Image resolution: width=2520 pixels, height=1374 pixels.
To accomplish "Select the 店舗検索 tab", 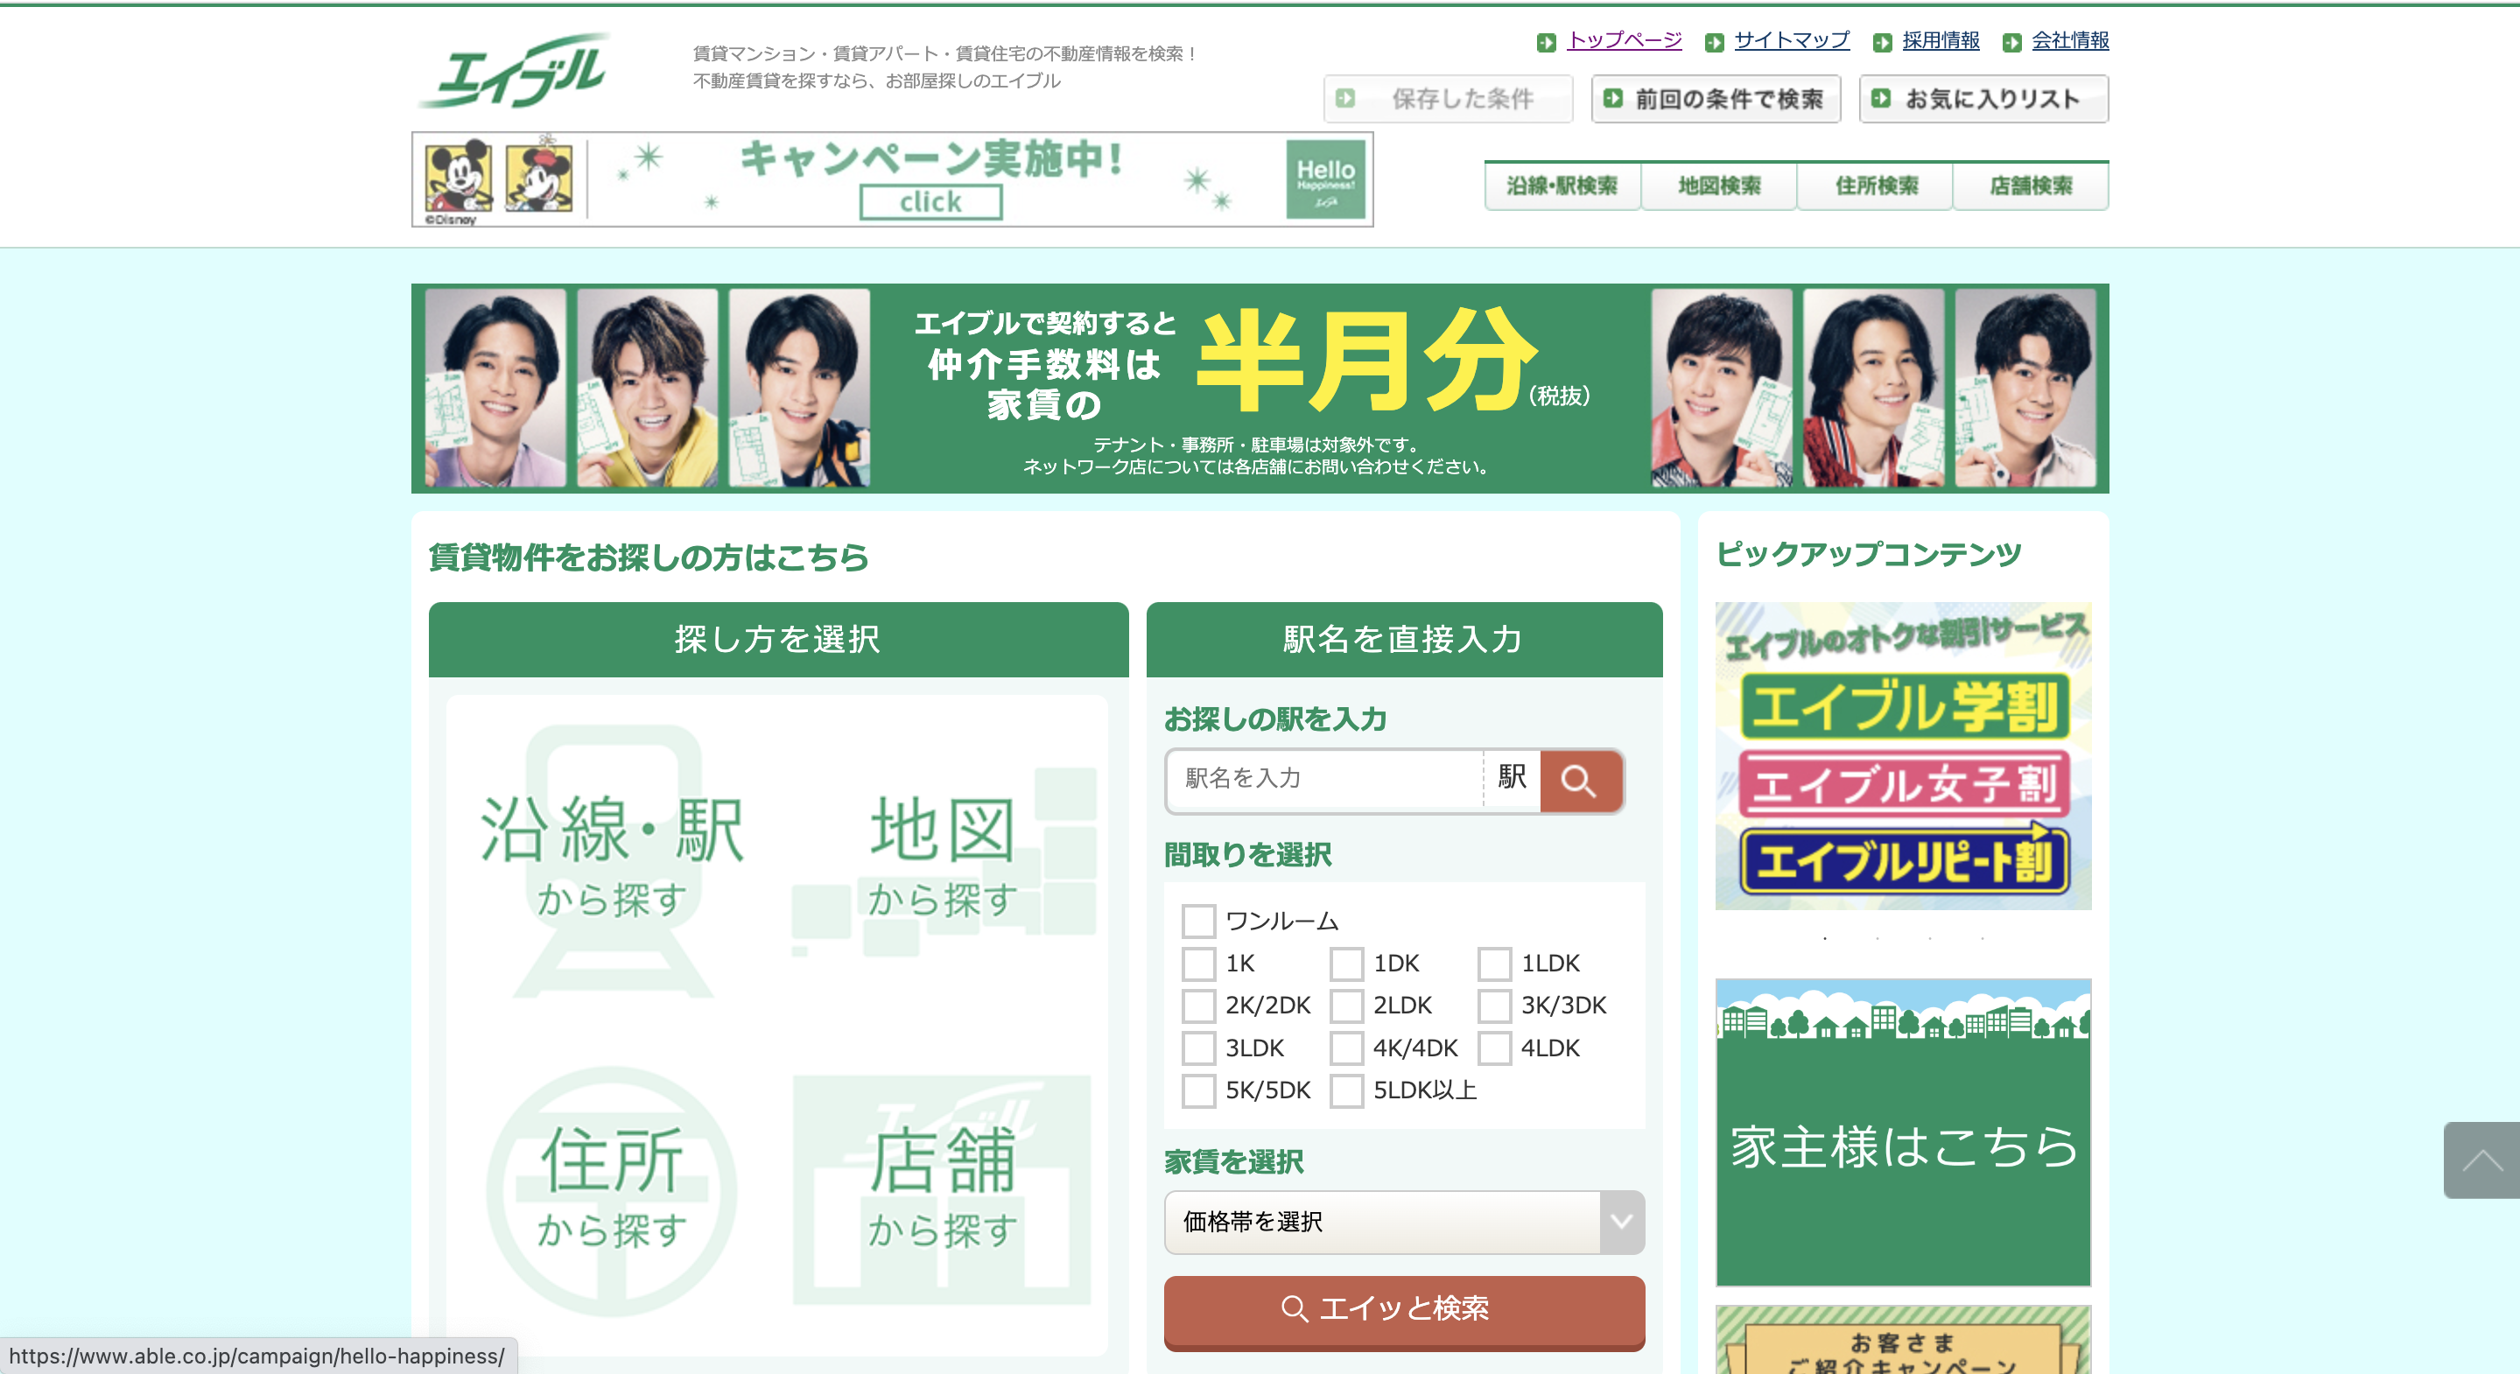I will (2031, 186).
